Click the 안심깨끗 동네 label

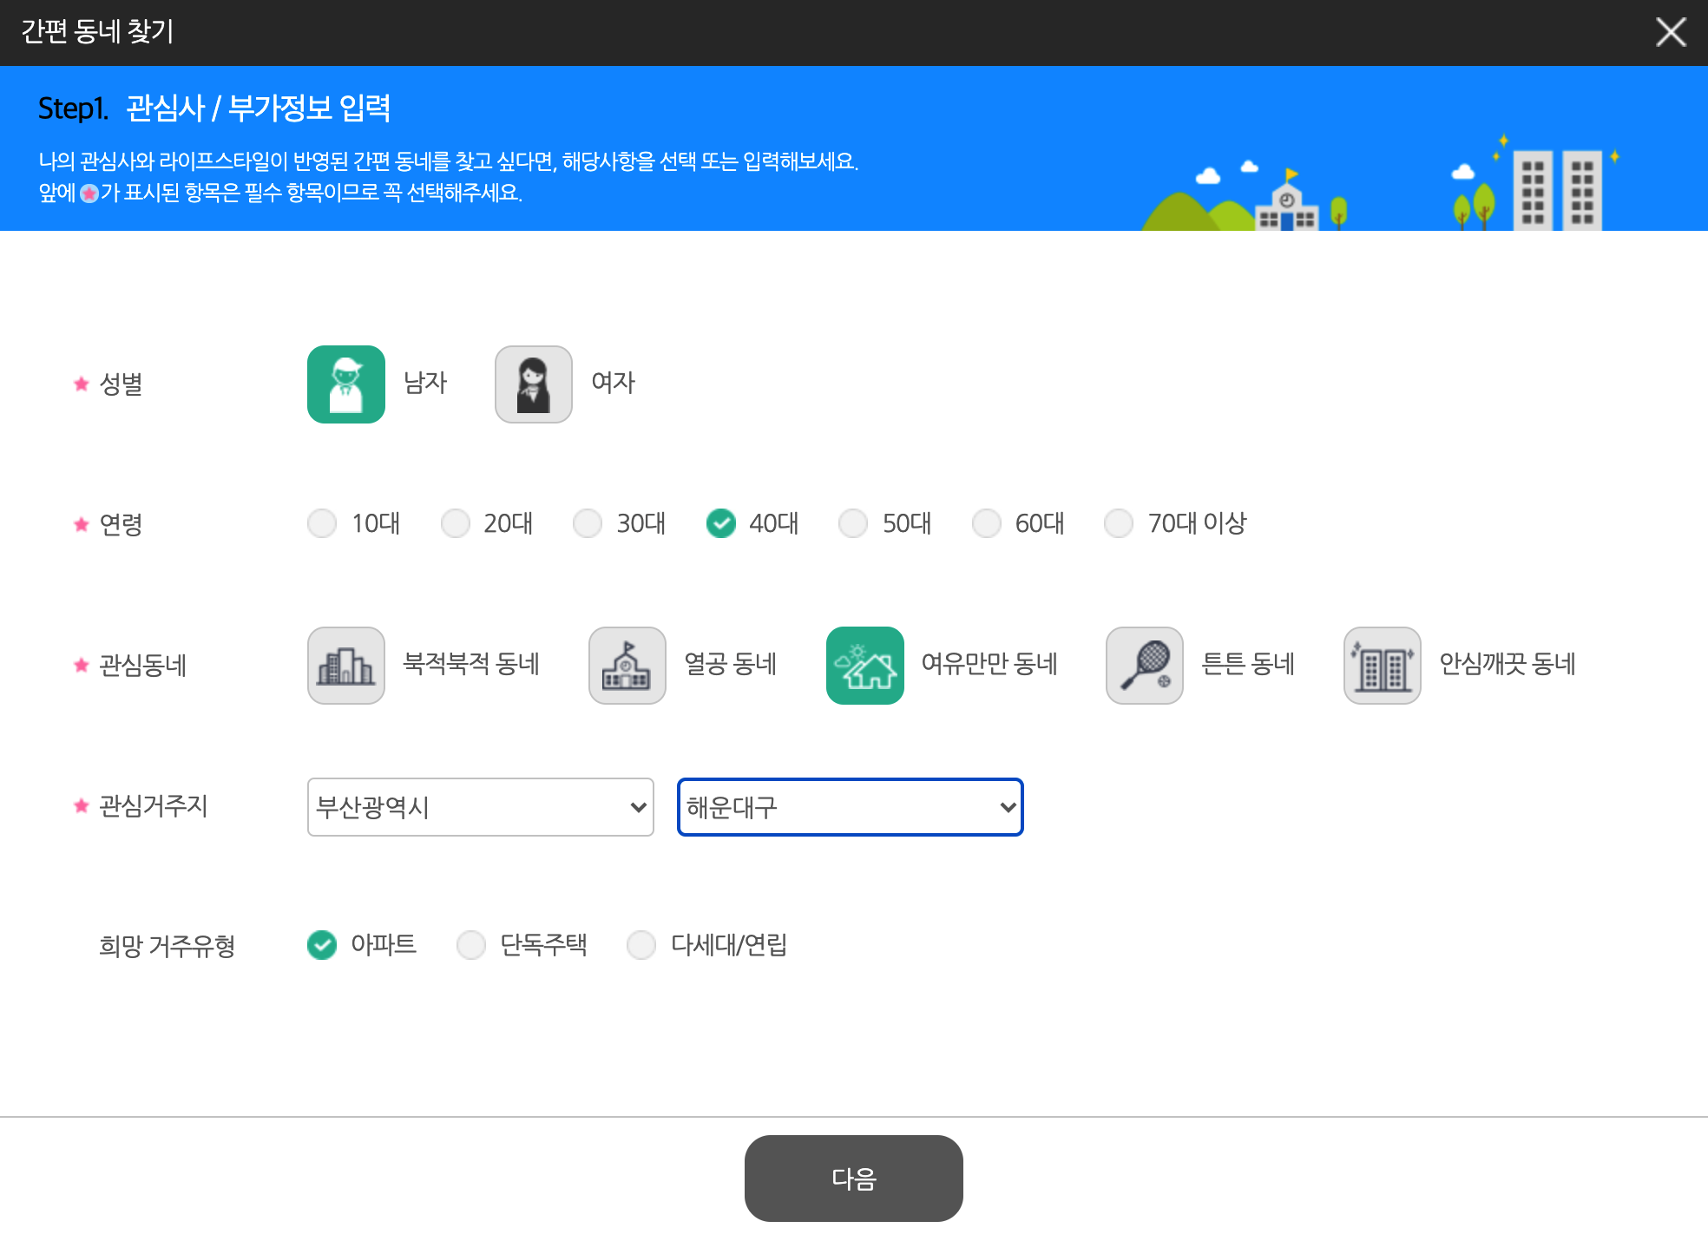click(x=1508, y=664)
